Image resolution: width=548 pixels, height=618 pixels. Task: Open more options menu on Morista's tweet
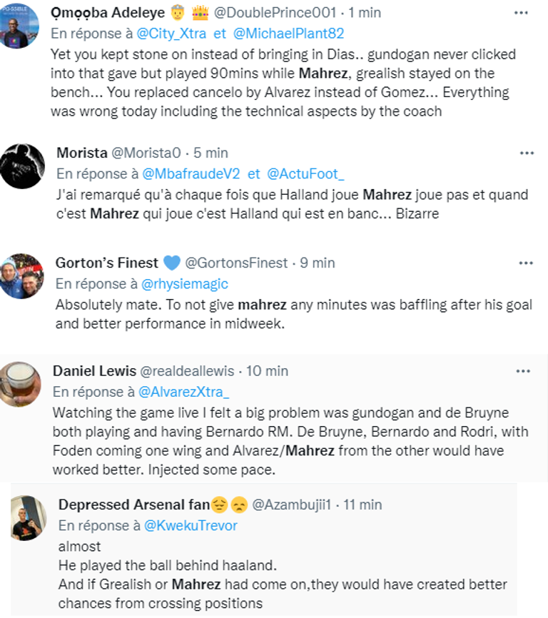click(527, 153)
